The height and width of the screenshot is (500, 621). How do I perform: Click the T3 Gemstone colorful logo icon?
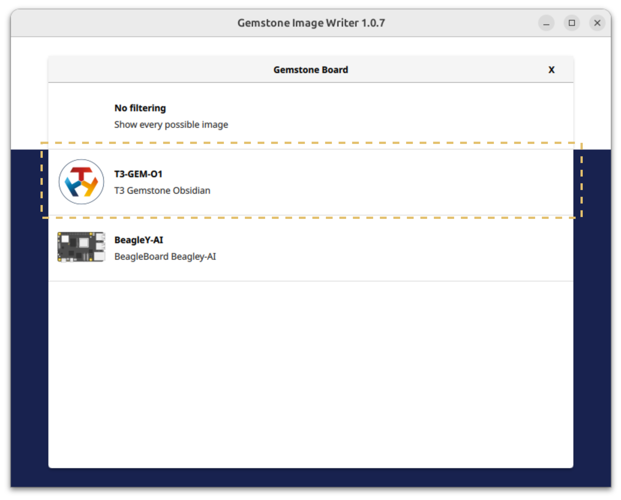(x=81, y=182)
